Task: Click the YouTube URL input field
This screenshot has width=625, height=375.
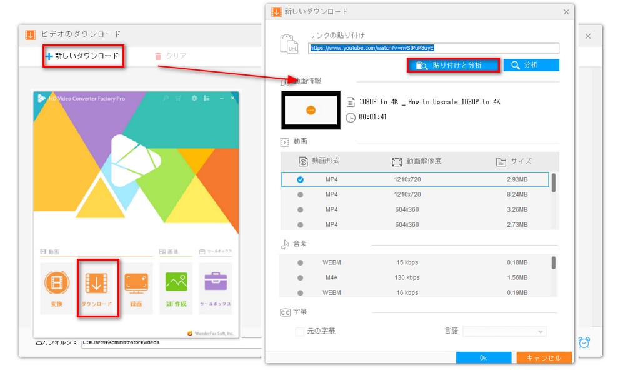Action: 434,48
